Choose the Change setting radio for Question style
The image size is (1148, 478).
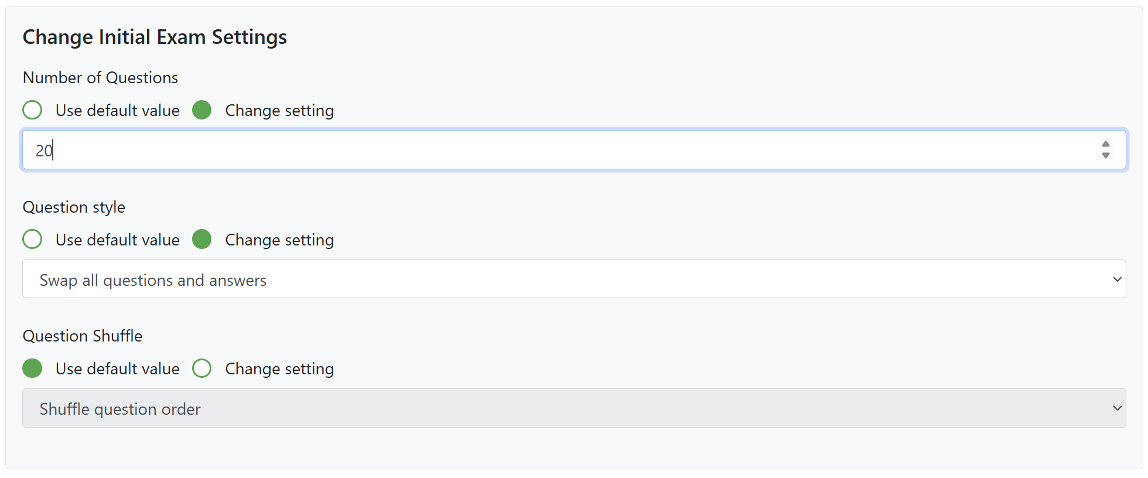coord(202,240)
